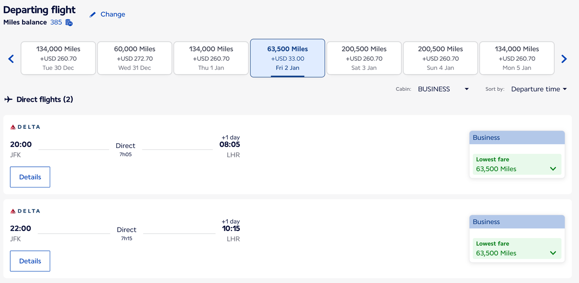Click the pencil edit icon beside Change
Image resolution: width=579 pixels, height=283 pixels.
[93, 15]
